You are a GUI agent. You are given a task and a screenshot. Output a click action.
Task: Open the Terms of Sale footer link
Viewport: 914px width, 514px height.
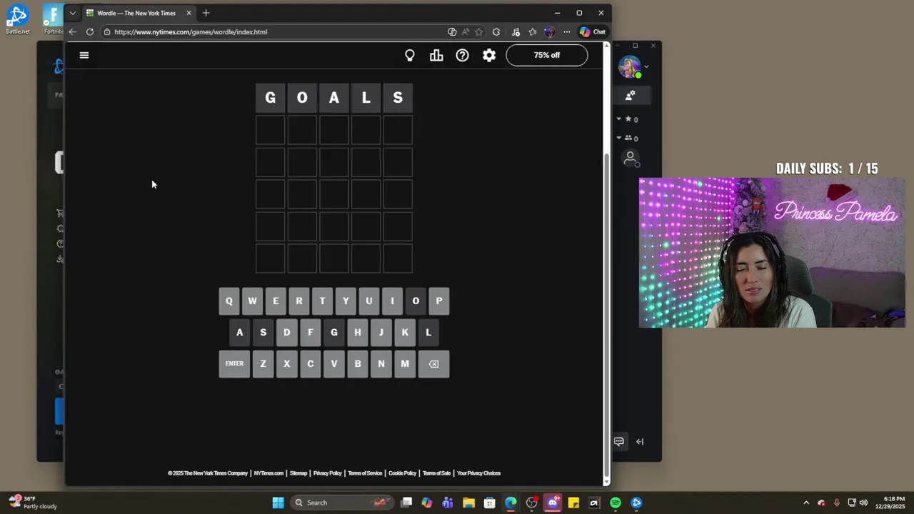436,473
